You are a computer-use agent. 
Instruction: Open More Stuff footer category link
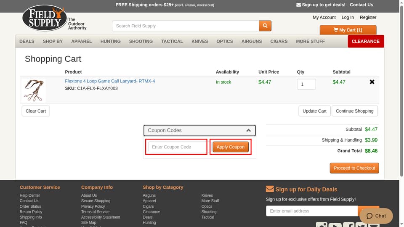pos(210,201)
